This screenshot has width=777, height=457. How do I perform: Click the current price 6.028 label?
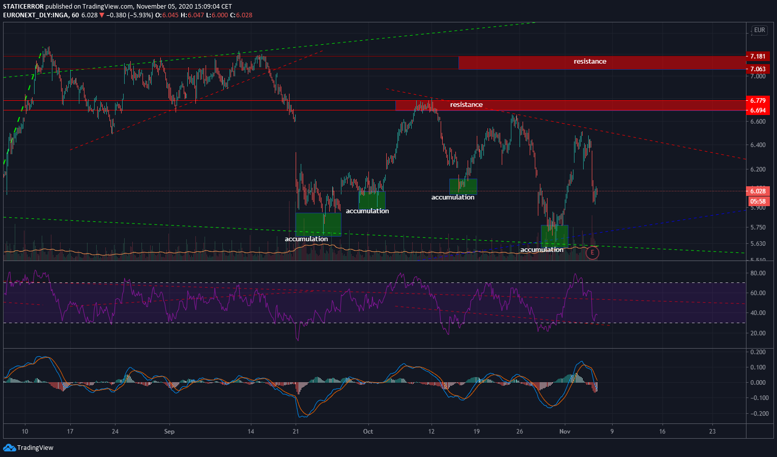click(757, 191)
